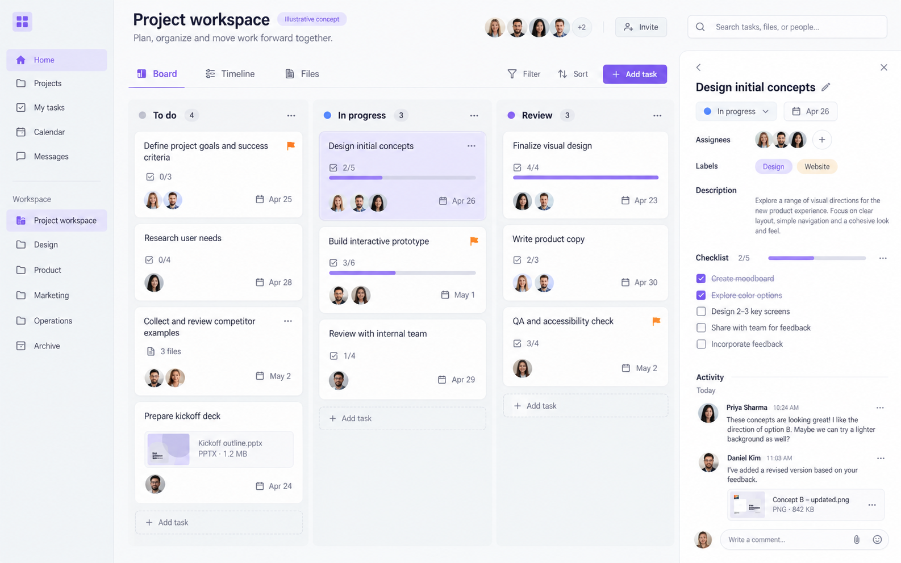Viewport: 901px width, 563px height.
Task: Open the emoji picker in comment box
Action: click(x=877, y=540)
